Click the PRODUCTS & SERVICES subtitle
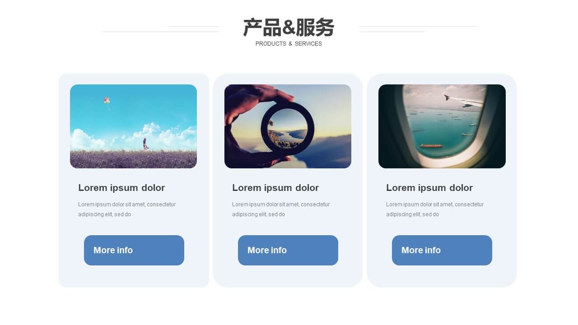Viewport: 578px width, 325px height. coord(289,44)
